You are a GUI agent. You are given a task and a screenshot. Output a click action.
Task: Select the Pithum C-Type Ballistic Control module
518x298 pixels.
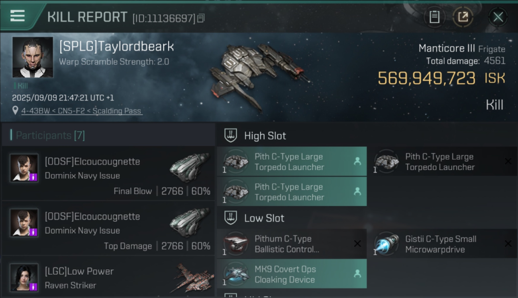coord(292,244)
